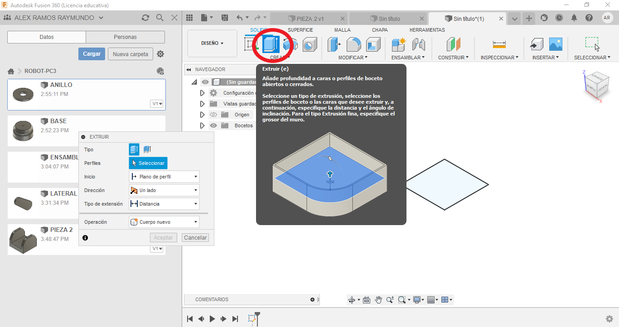Open the Inicio dropdown
Viewport: 619px width, 327px height.
tap(164, 177)
